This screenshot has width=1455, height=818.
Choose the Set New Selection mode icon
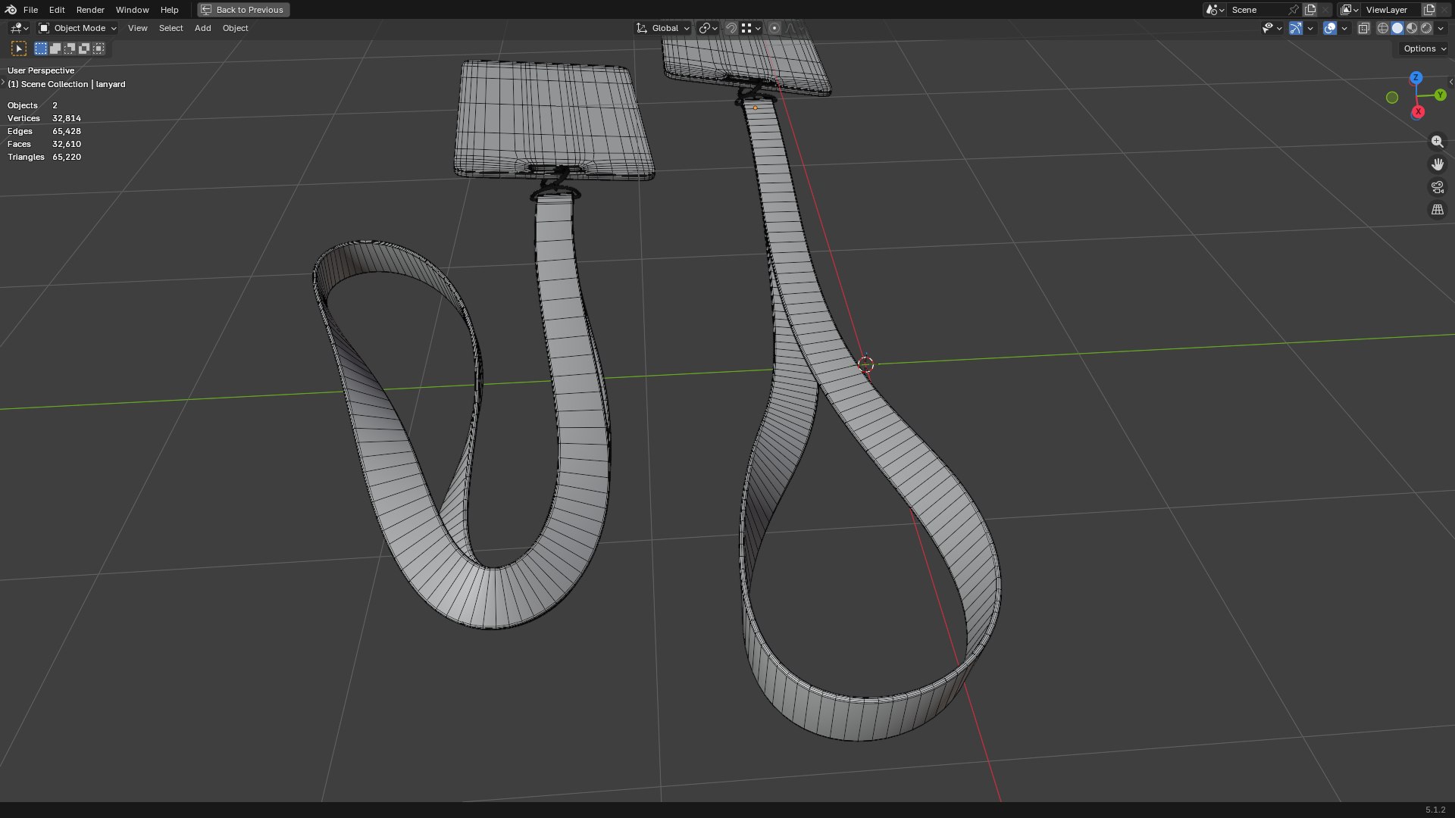tap(41, 48)
